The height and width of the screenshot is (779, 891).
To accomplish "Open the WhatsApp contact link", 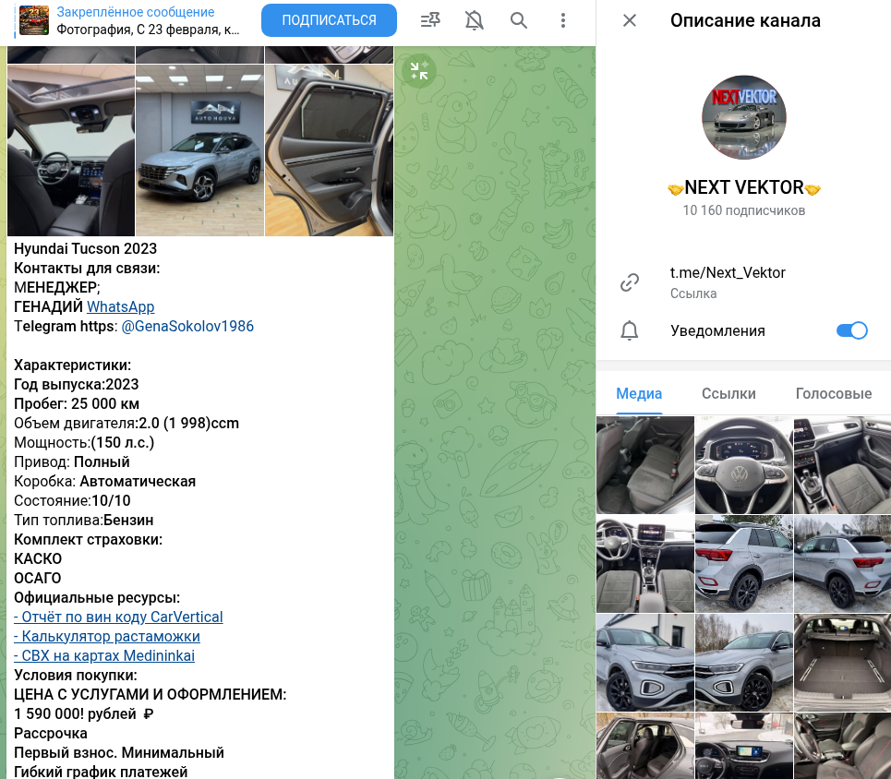I will pos(120,306).
